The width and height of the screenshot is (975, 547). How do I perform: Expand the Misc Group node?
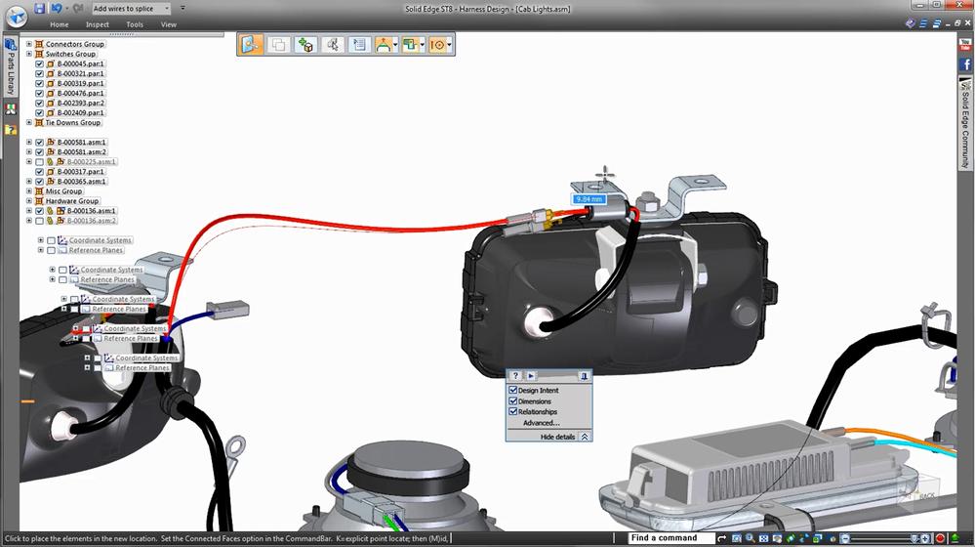click(28, 191)
